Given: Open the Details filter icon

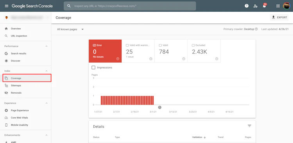Looking at the screenshot, I should (250, 126).
